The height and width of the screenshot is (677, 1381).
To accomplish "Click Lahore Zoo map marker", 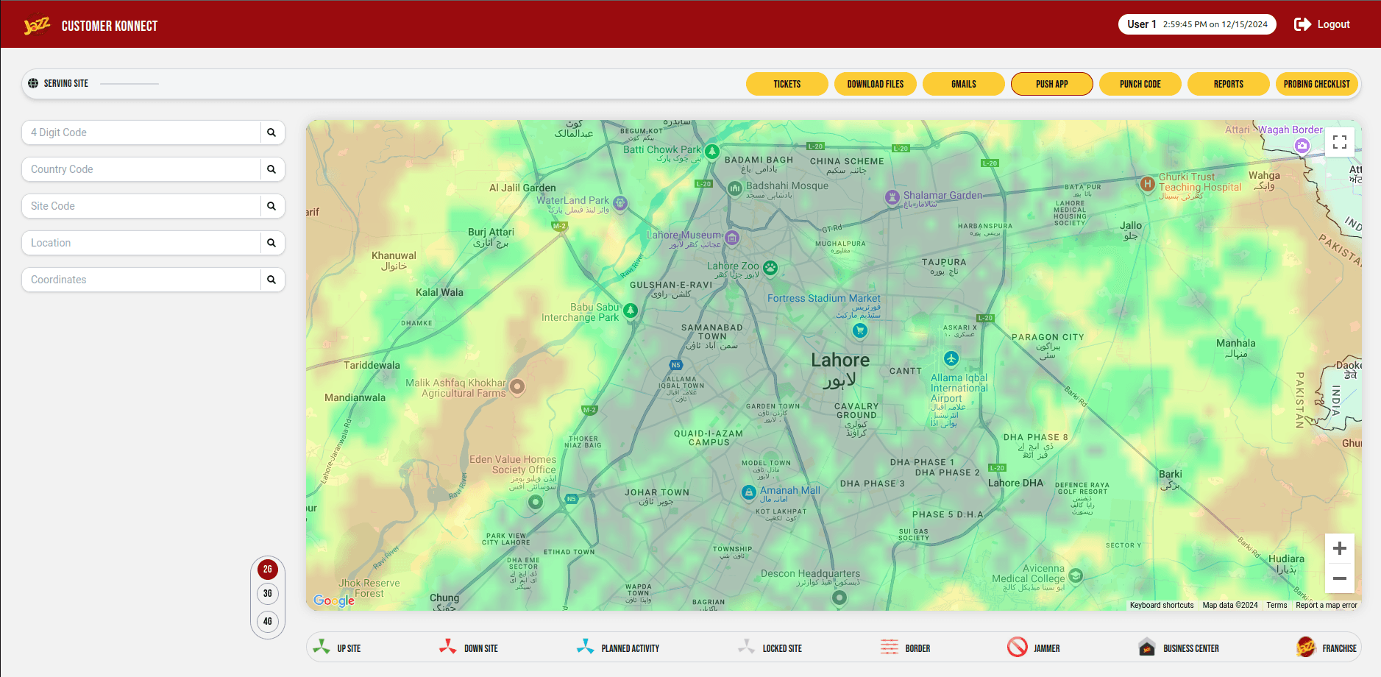I will [x=770, y=268].
